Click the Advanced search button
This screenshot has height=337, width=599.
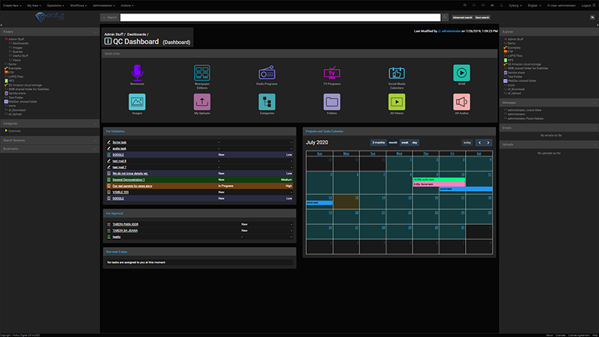click(x=463, y=16)
